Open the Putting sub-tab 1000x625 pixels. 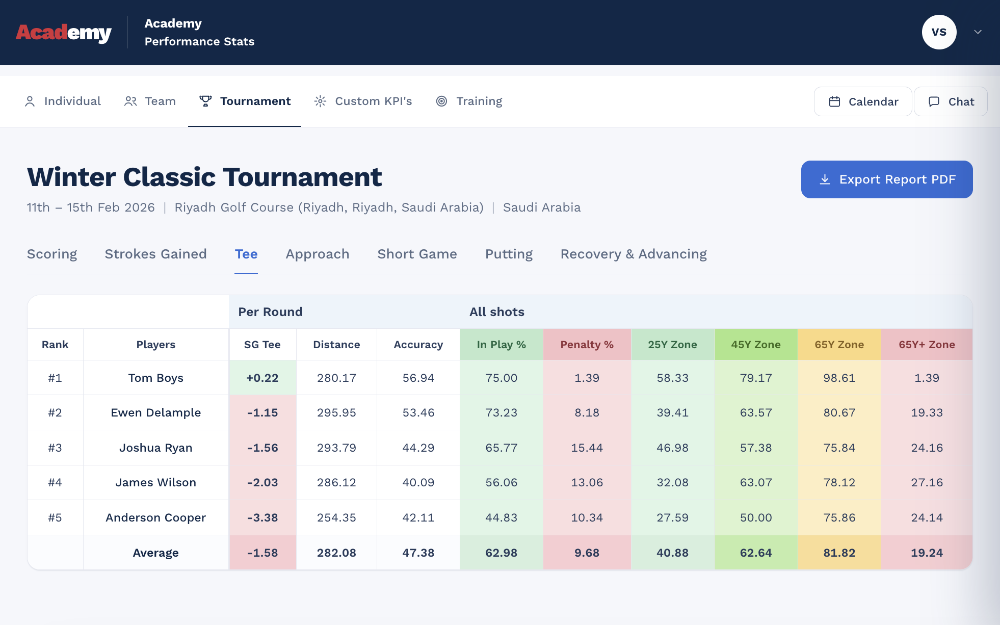click(x=509, y=254)
